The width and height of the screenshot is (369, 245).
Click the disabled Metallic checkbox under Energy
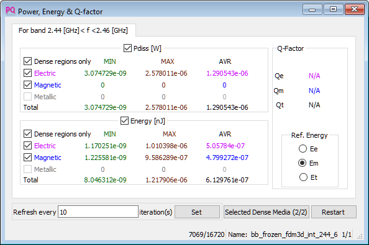[27, 169]
